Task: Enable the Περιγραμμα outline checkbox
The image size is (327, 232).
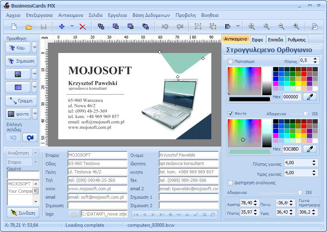Action: click(230, 61)
